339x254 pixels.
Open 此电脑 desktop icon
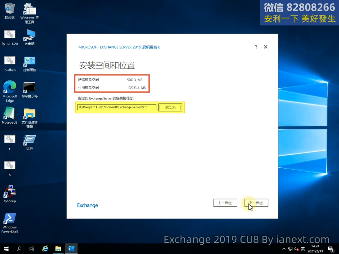coord(29,37)
